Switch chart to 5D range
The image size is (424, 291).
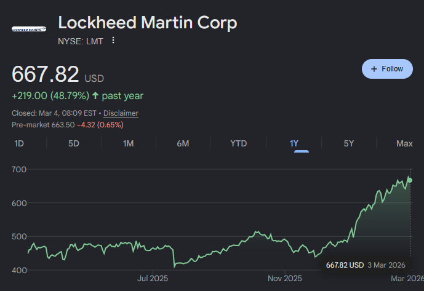click(x=74, y=143)
